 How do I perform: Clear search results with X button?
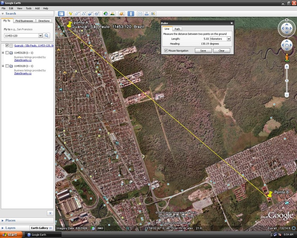50,213
